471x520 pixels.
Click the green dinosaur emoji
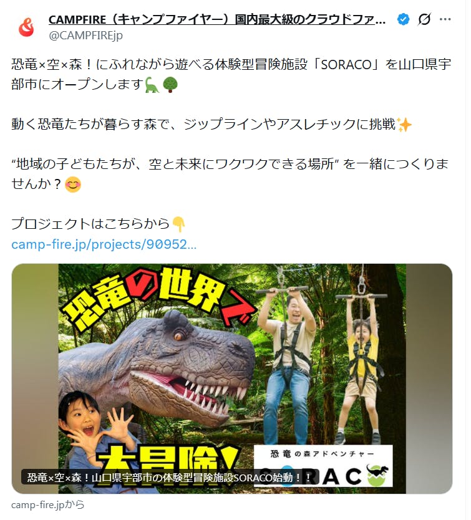[152, 85]
